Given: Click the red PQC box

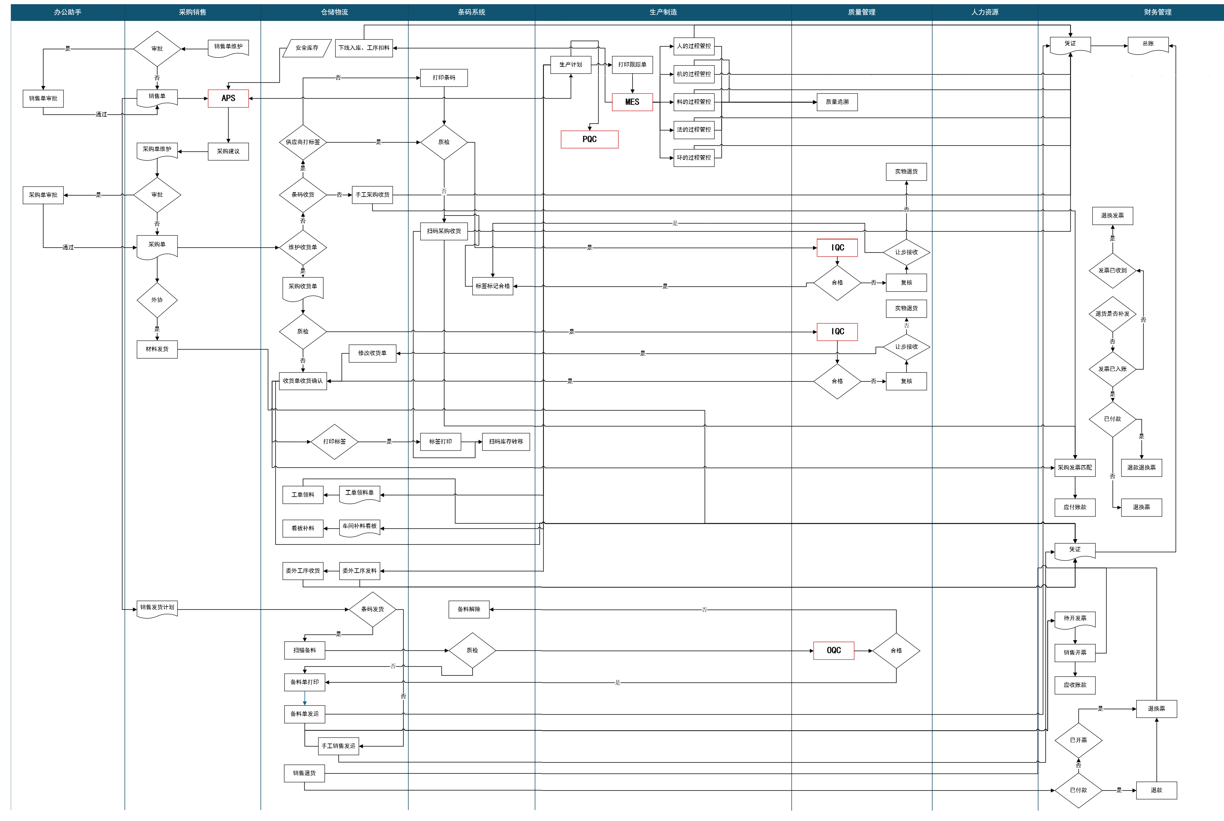Looking at the screenshot, I should click(x=589, y=139).
